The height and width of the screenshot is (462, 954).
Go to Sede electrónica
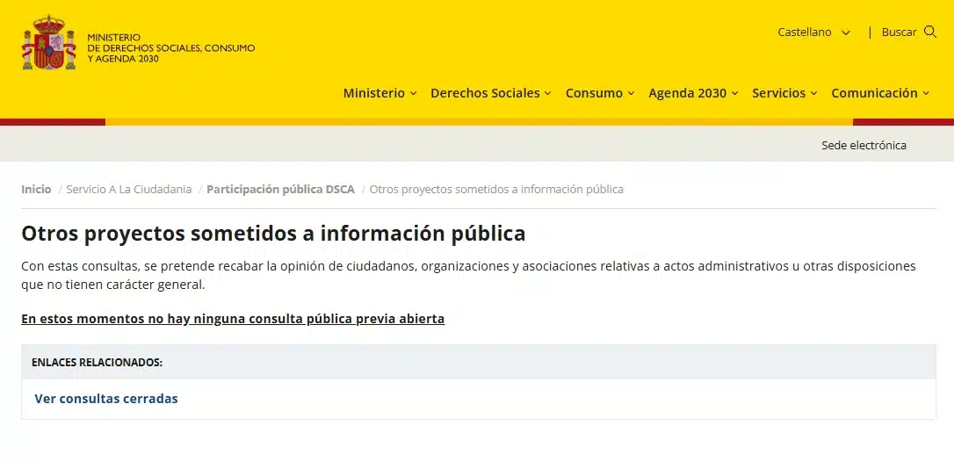click(x=864, y=145)
